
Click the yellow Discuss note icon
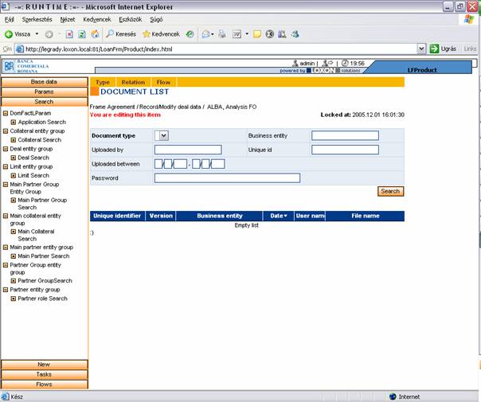pyautogui.click(x=257, y=34)
